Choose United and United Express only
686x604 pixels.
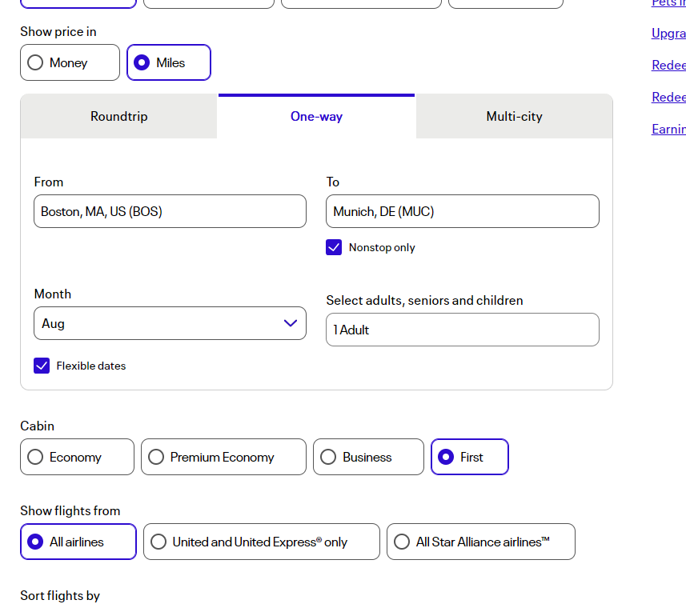point(159,542)
